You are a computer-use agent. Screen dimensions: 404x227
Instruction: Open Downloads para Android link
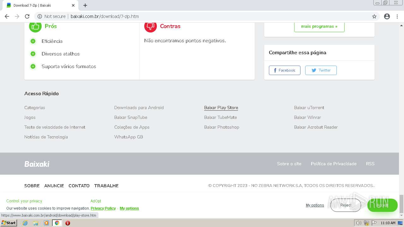click(x=139, y=108)
